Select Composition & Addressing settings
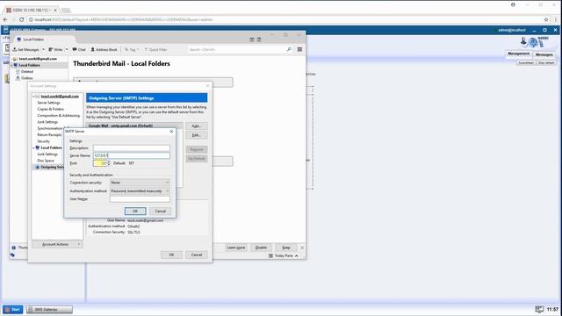The width and height of the screenshot is (562, 316). point(59,115)
